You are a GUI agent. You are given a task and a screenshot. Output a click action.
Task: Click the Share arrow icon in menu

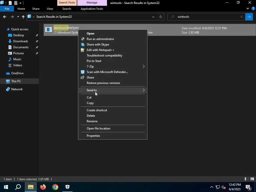(82, 77)
